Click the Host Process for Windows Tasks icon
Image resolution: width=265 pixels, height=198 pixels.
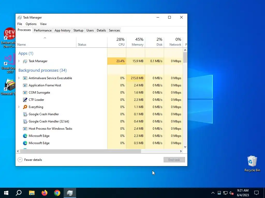pos(25,129)
